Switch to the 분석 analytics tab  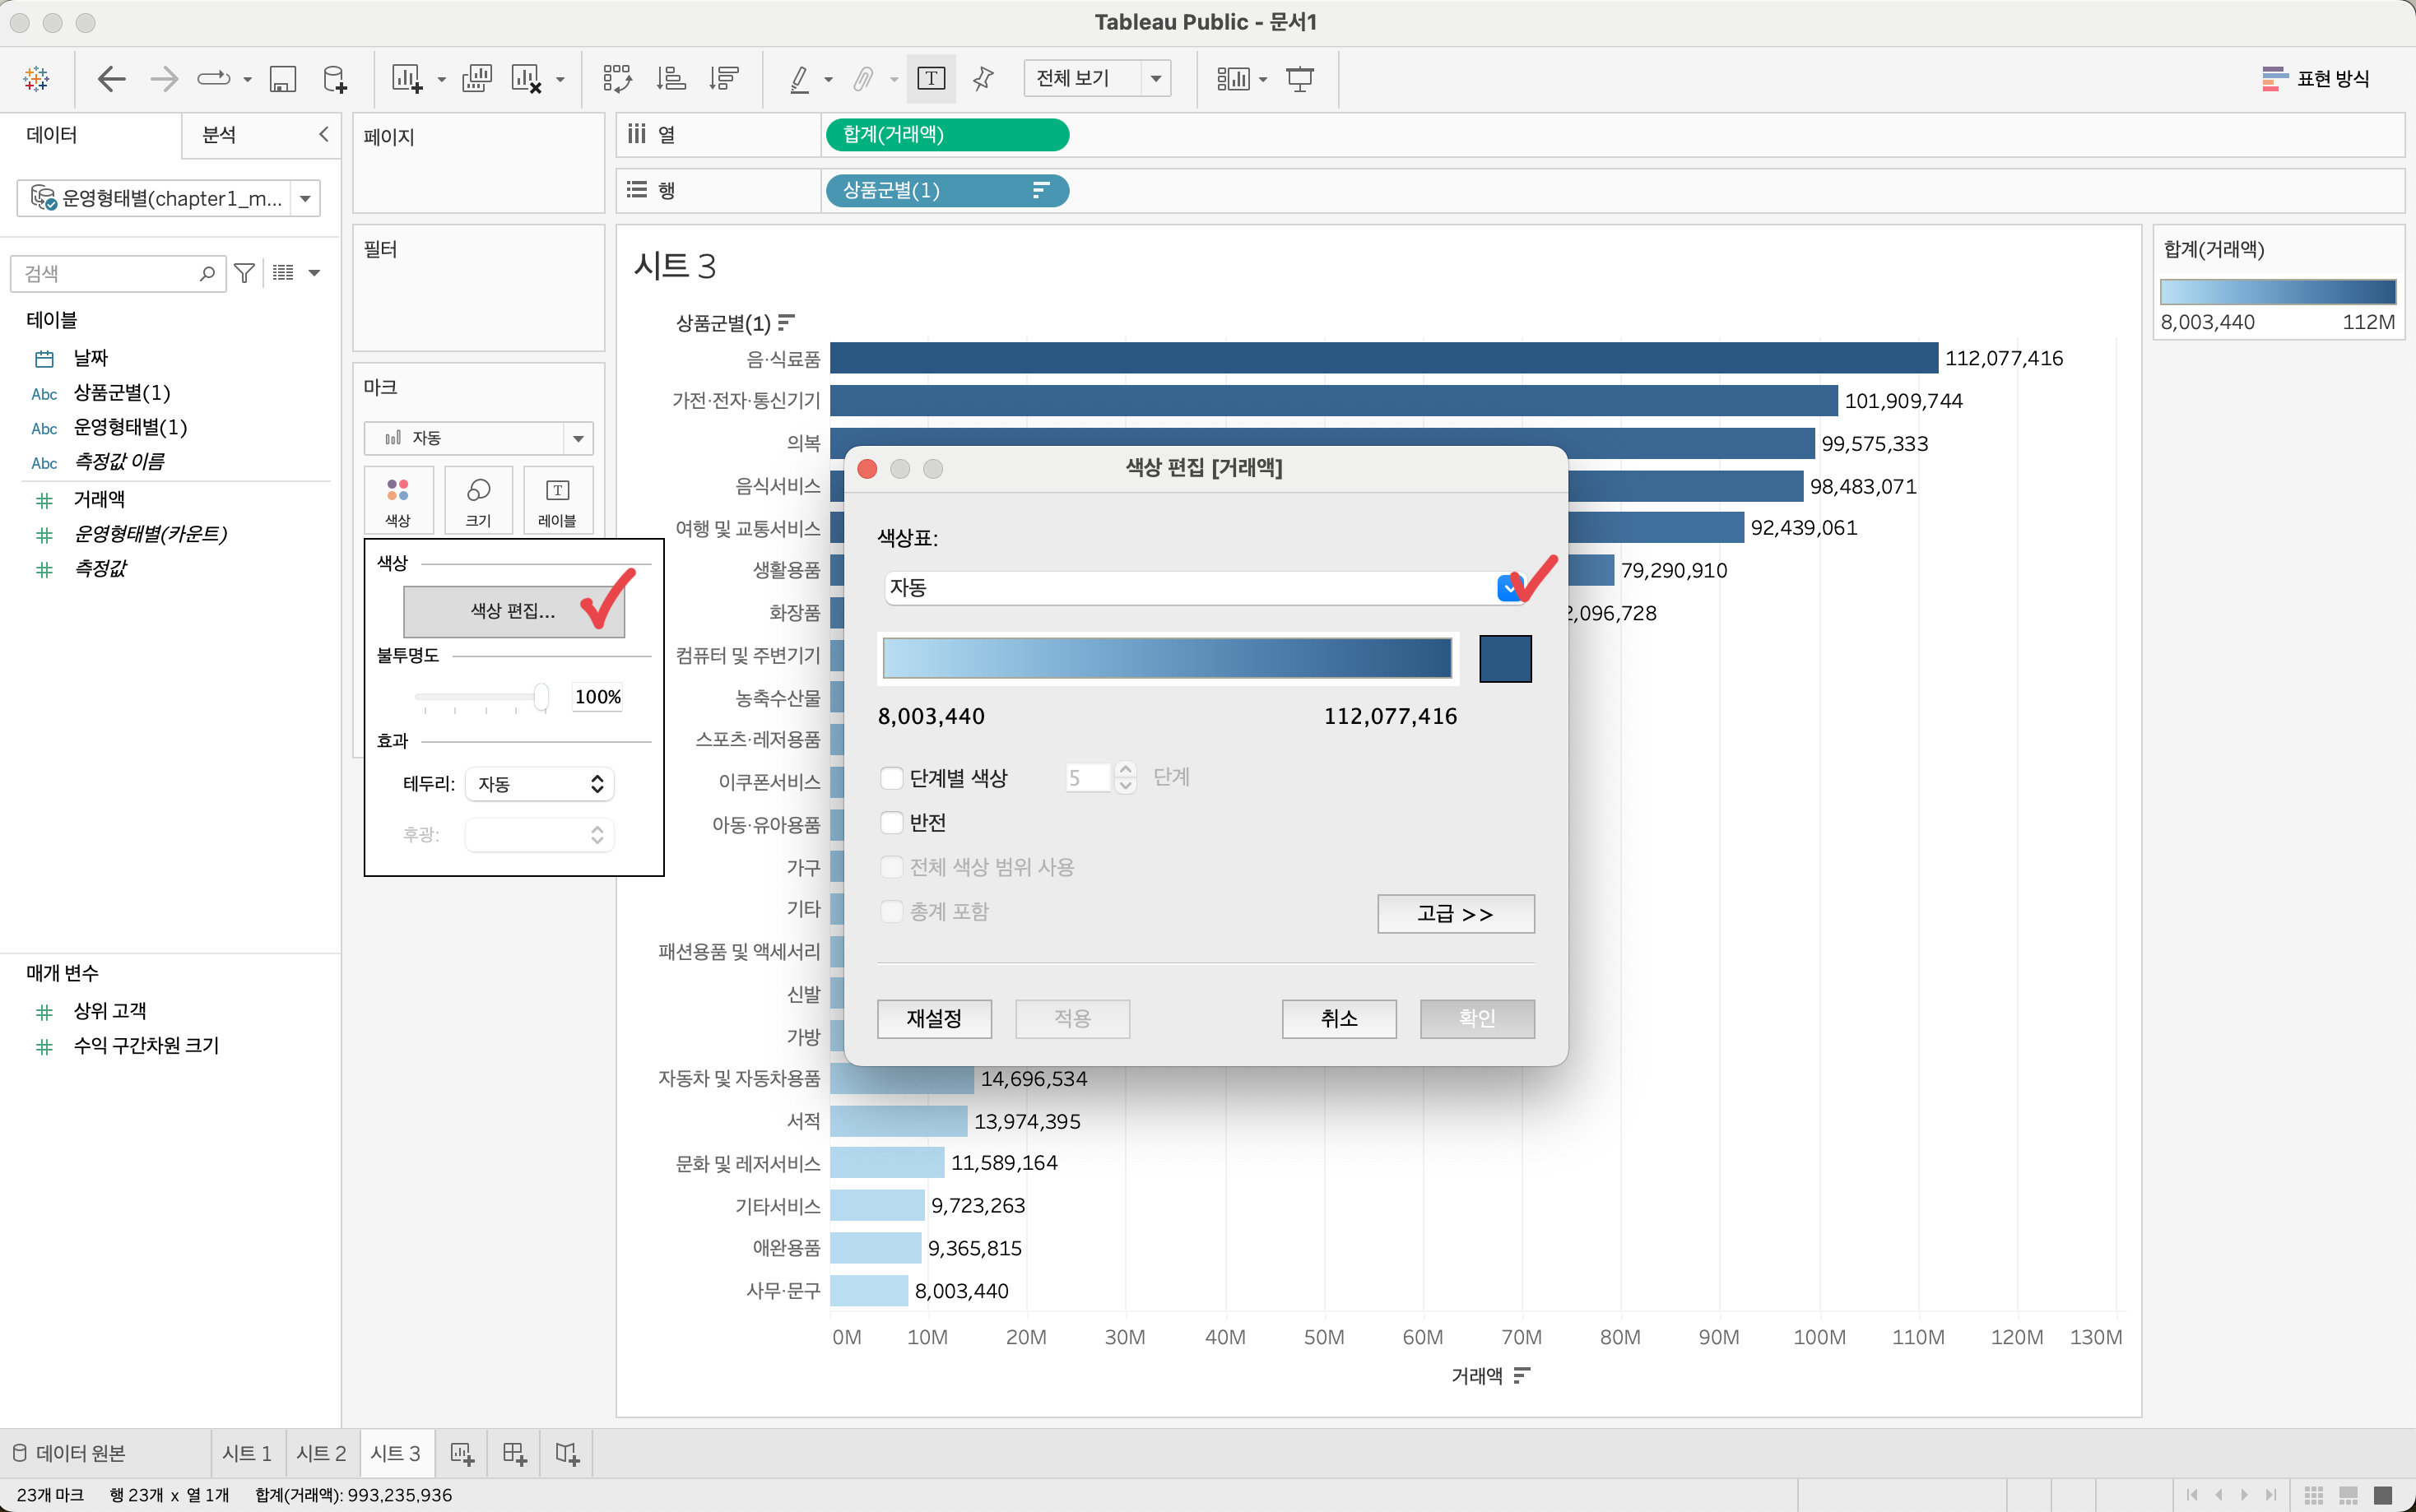pyautogui.click(x=219, y=135)
